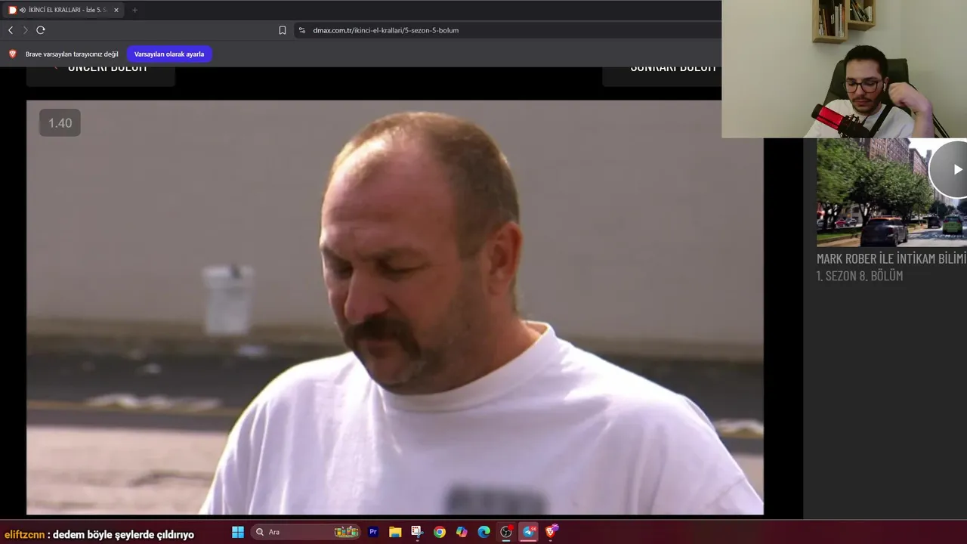Click the 1. SEZON 8. BÖLÜM text
The height and width of the screenshot is (544, 967).
click(860, 276)
